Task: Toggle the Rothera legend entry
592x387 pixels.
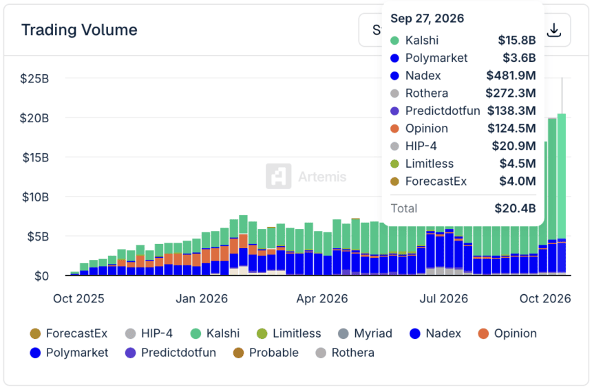Action: [345, 353]
